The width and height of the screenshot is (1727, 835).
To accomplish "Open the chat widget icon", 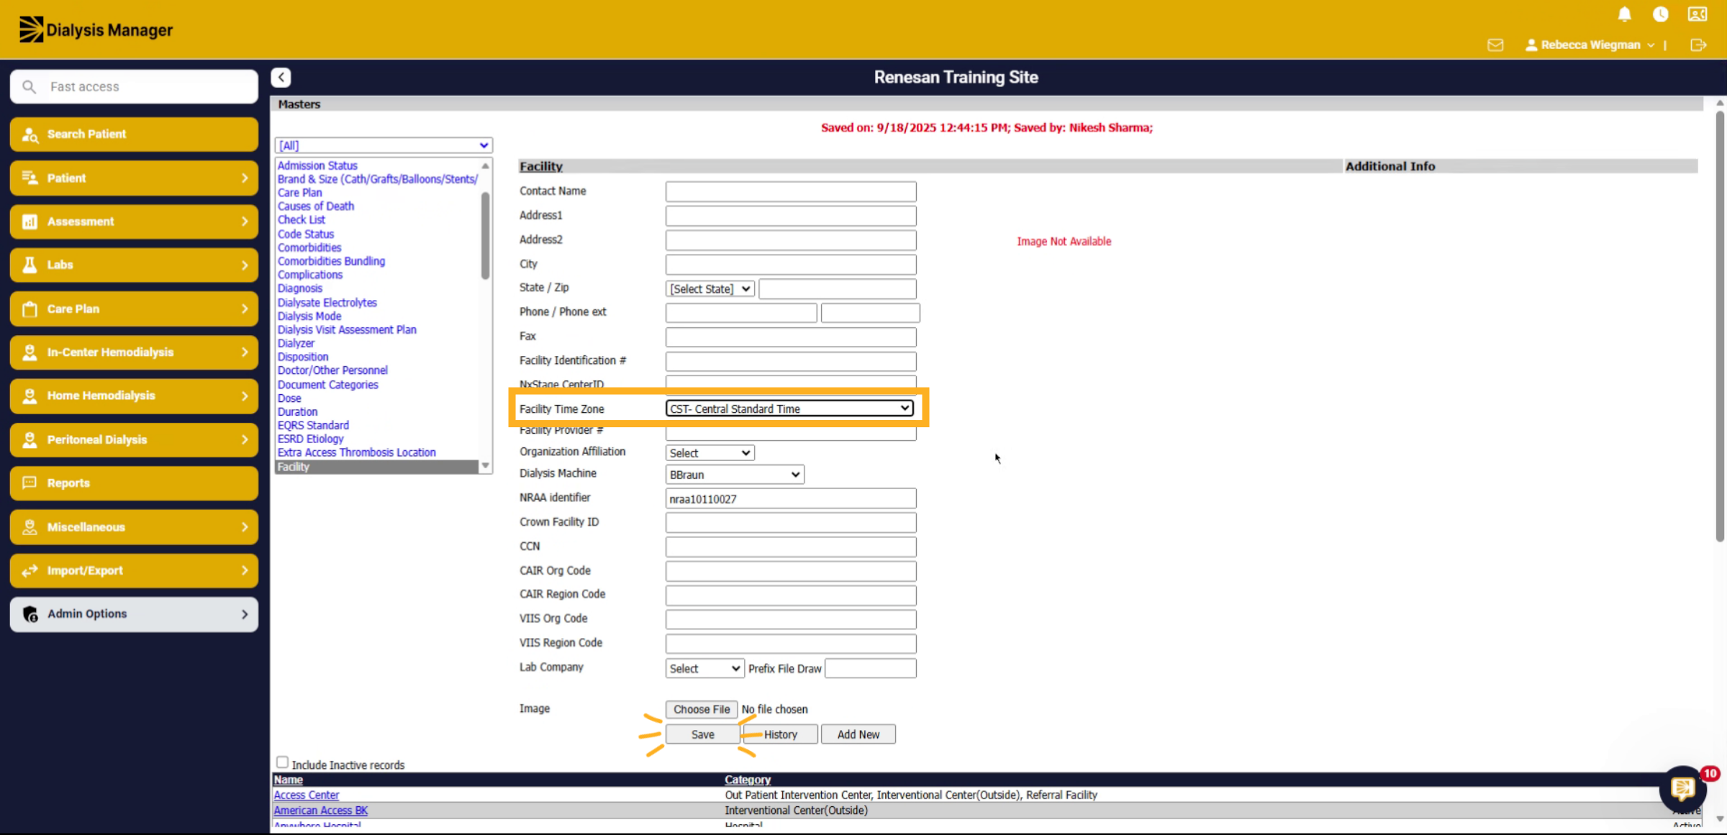I will coord(1682,789).
